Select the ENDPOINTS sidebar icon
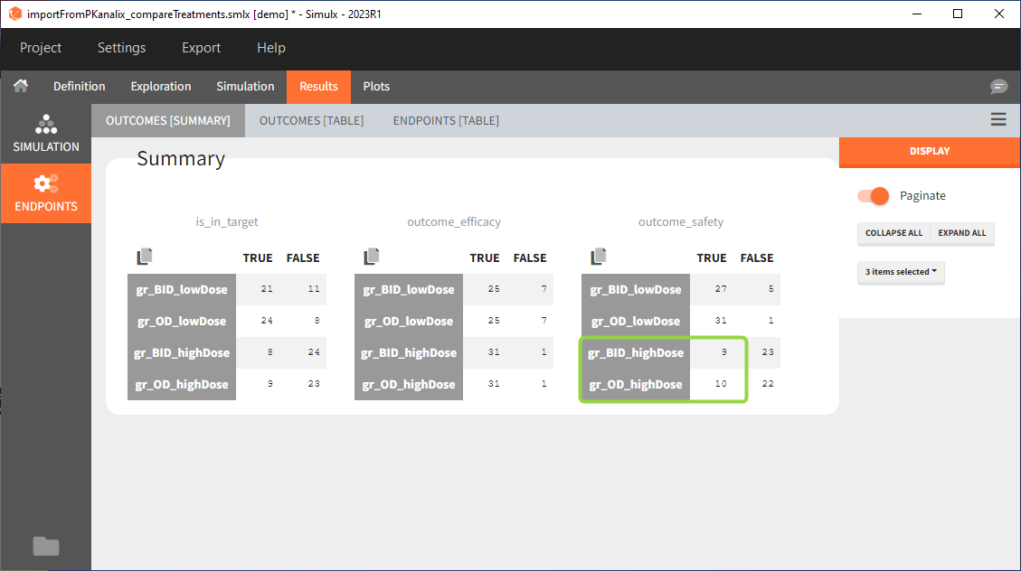Image resolution: width=1021 pixels, height=571 pixels. pyautogui.click(x=46, y=193)
